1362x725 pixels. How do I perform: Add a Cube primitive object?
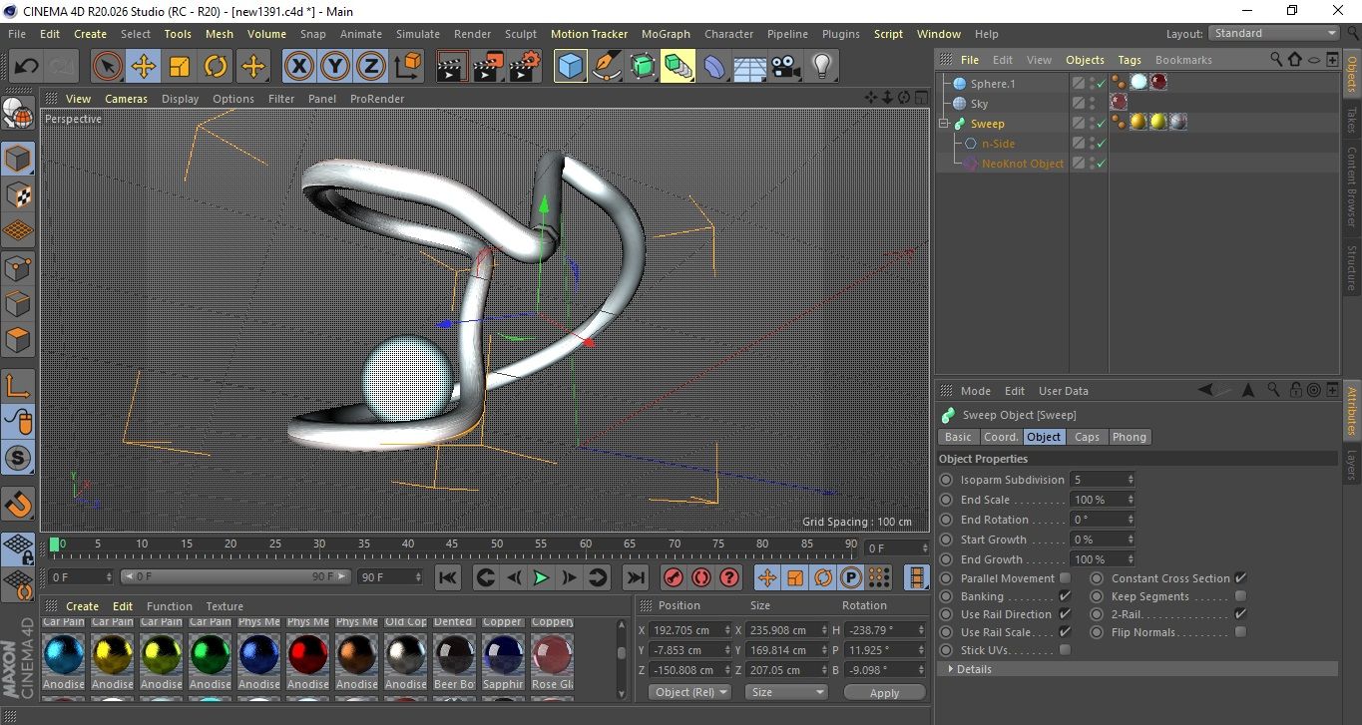(x=570, y=67)
